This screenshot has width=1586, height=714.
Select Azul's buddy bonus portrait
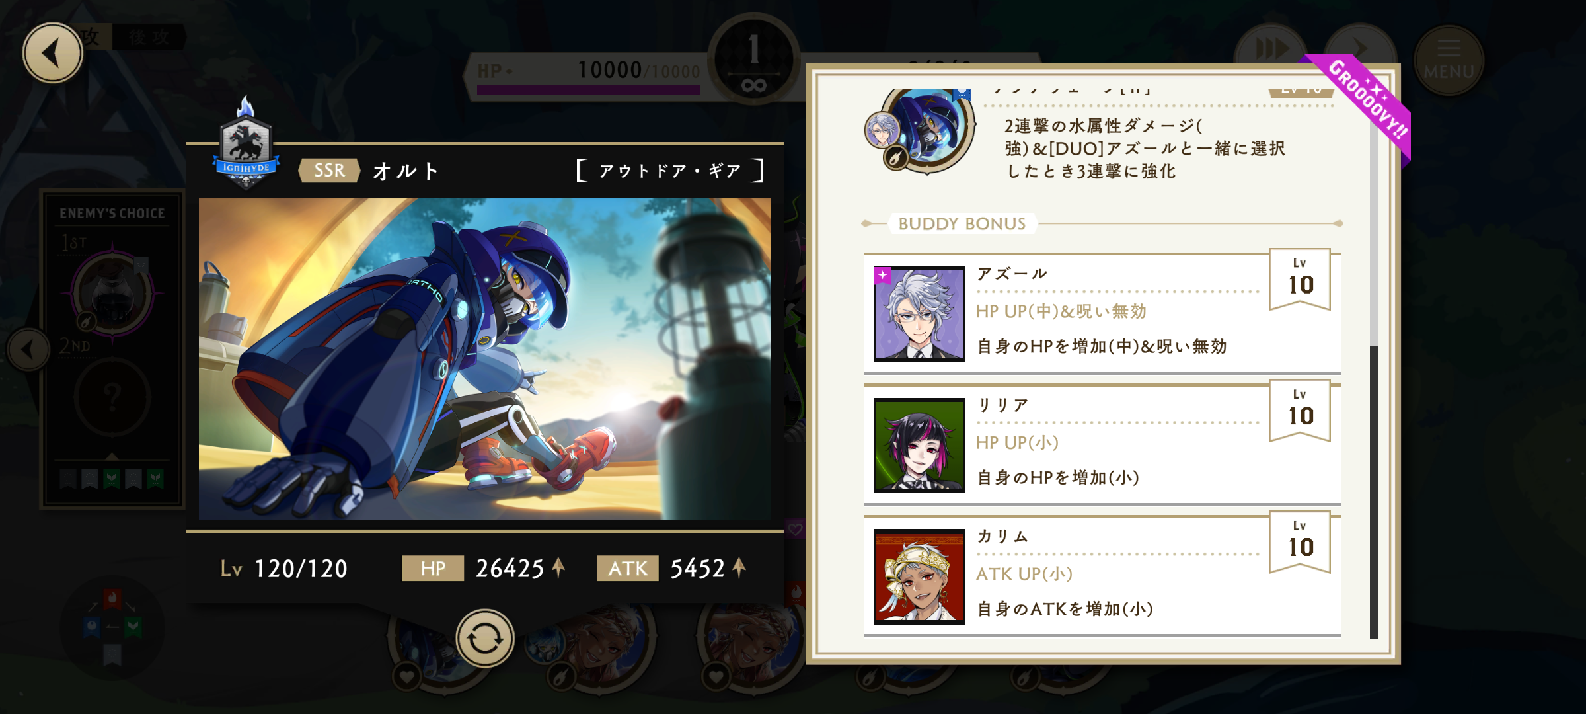pos(919,313)
